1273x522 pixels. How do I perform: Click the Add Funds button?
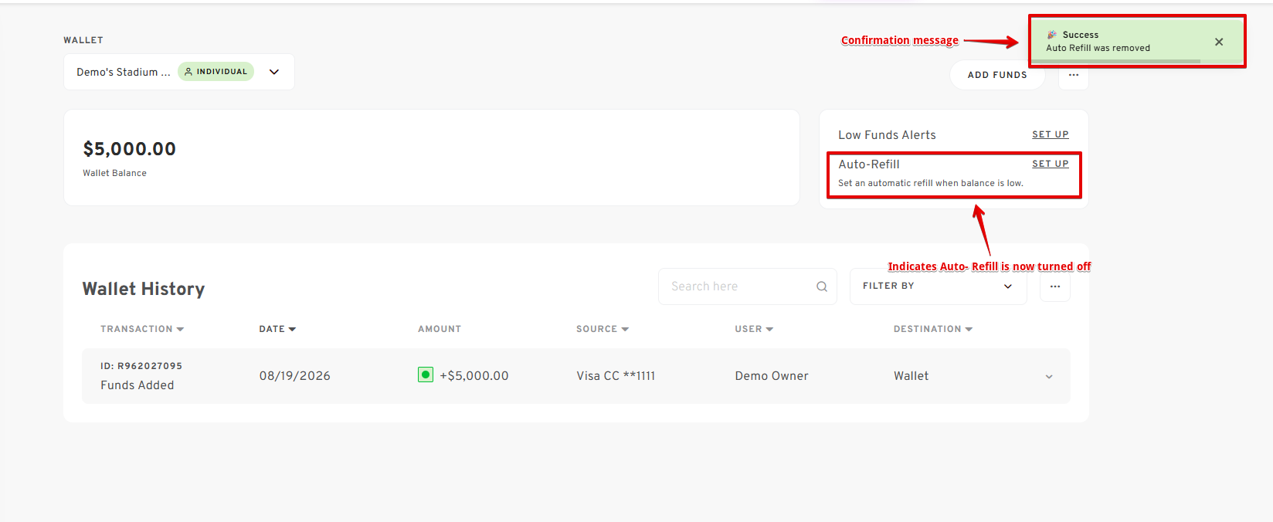[997, 75]
